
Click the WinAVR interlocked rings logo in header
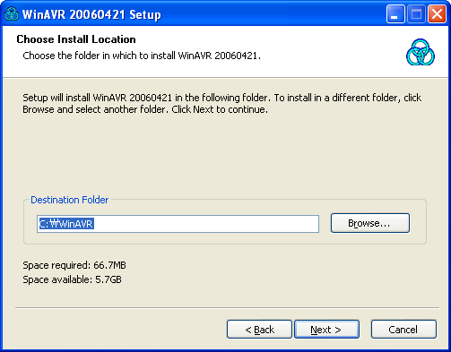point(421,52)
